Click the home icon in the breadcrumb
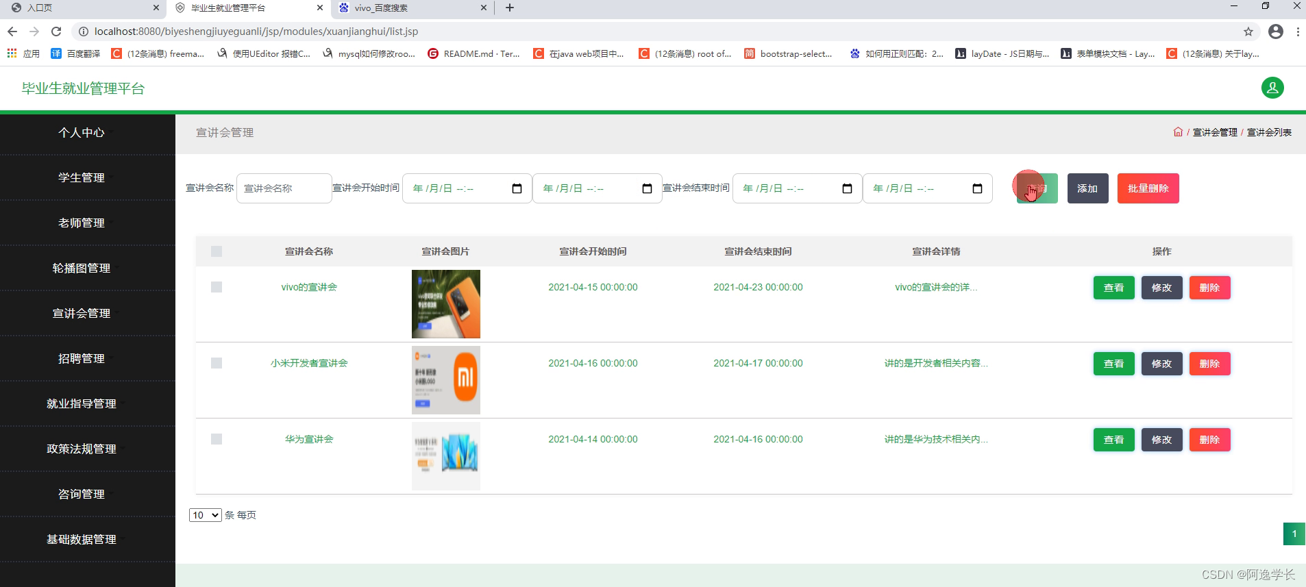 click(x=1178, y=132)
